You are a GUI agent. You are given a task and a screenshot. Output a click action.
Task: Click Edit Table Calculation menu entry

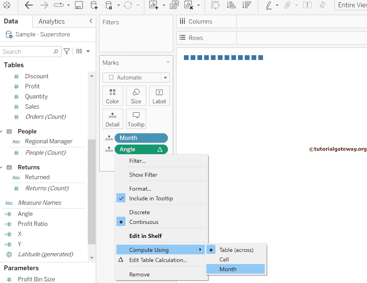pos(158,260)
